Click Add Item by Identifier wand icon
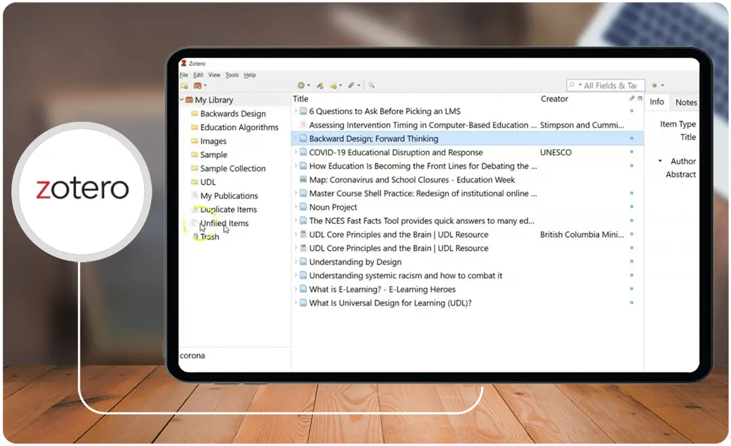The image size is (731, 446). pyautogui.click(x=320, y=86)
